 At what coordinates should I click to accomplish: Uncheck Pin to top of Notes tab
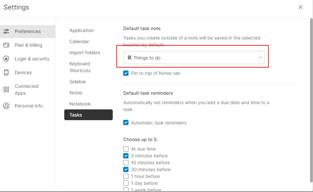(126, 73)
